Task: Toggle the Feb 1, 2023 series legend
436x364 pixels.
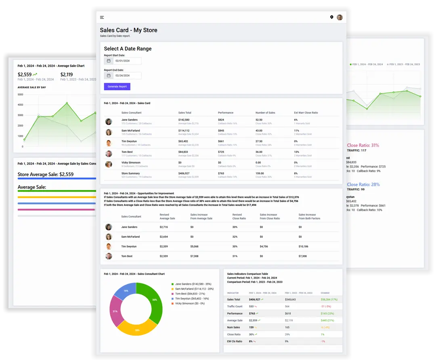Action: [403, 64]
